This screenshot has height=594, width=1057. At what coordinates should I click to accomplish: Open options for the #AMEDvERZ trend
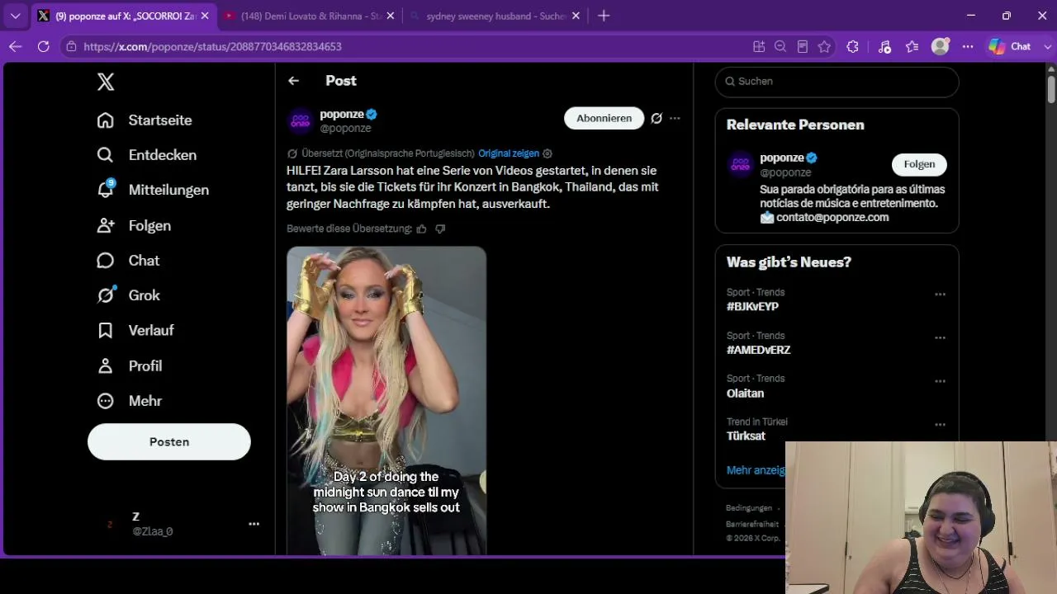[x=940, y=338]
